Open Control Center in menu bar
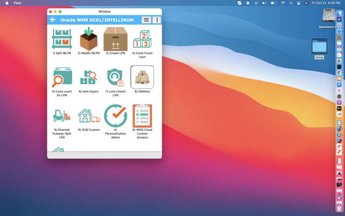345x216 pixels. point(299,3)
